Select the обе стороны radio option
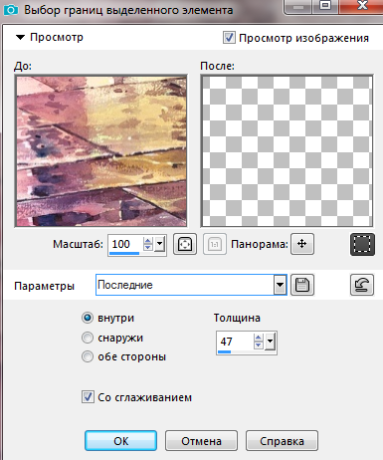Viewport: 383px width, 460px height. click(x=88, y=356)
